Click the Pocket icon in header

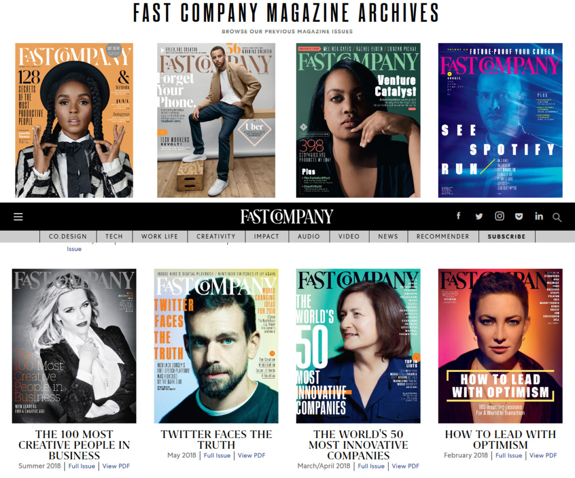pos(519,216)
